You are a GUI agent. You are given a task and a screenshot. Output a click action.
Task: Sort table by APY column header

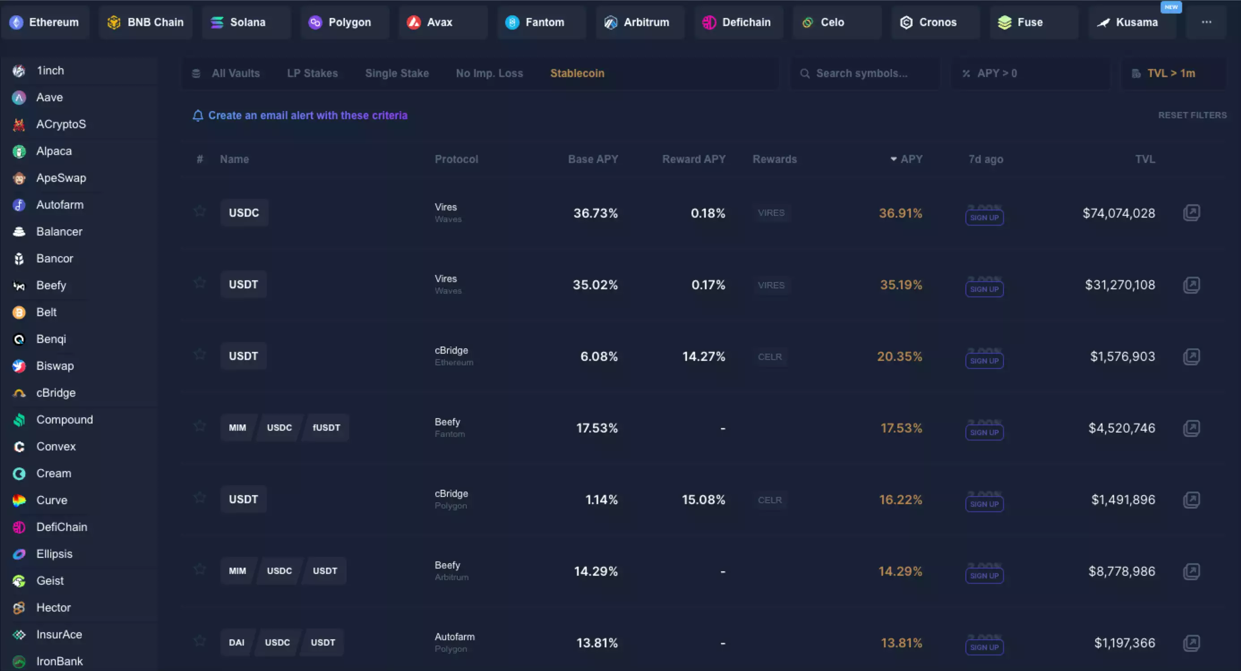pos(907,159)
